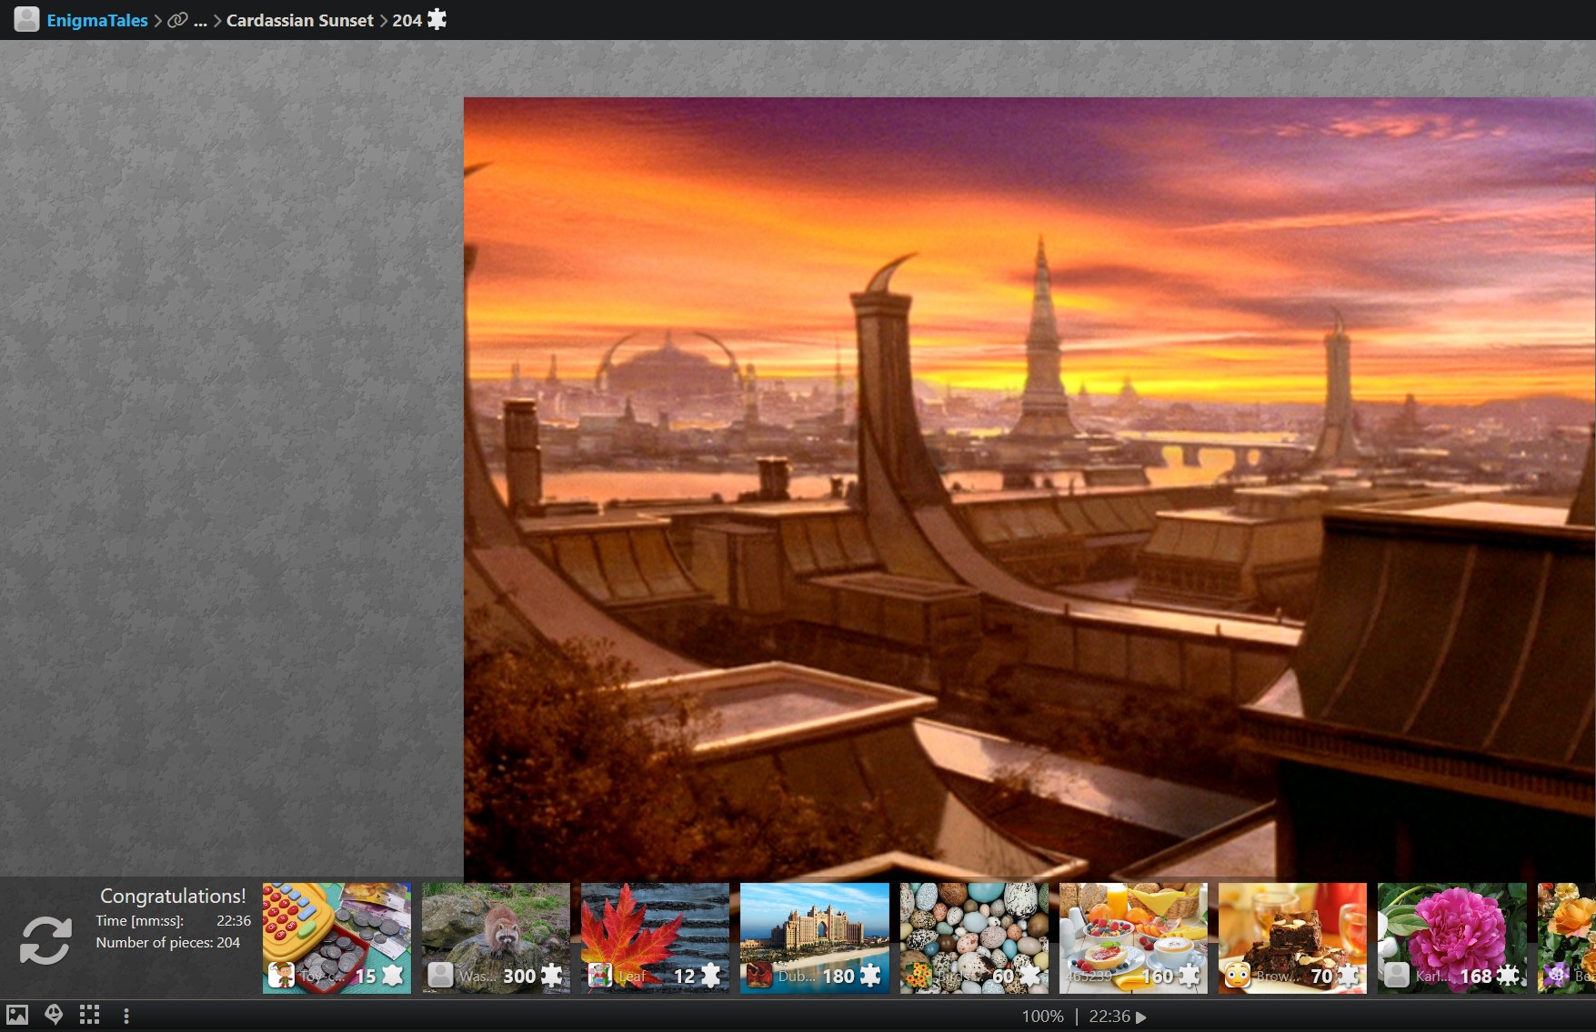
Task: Open the Dubai hotel 180-piece puzzle thumbnail
Action: pos(815,938)
